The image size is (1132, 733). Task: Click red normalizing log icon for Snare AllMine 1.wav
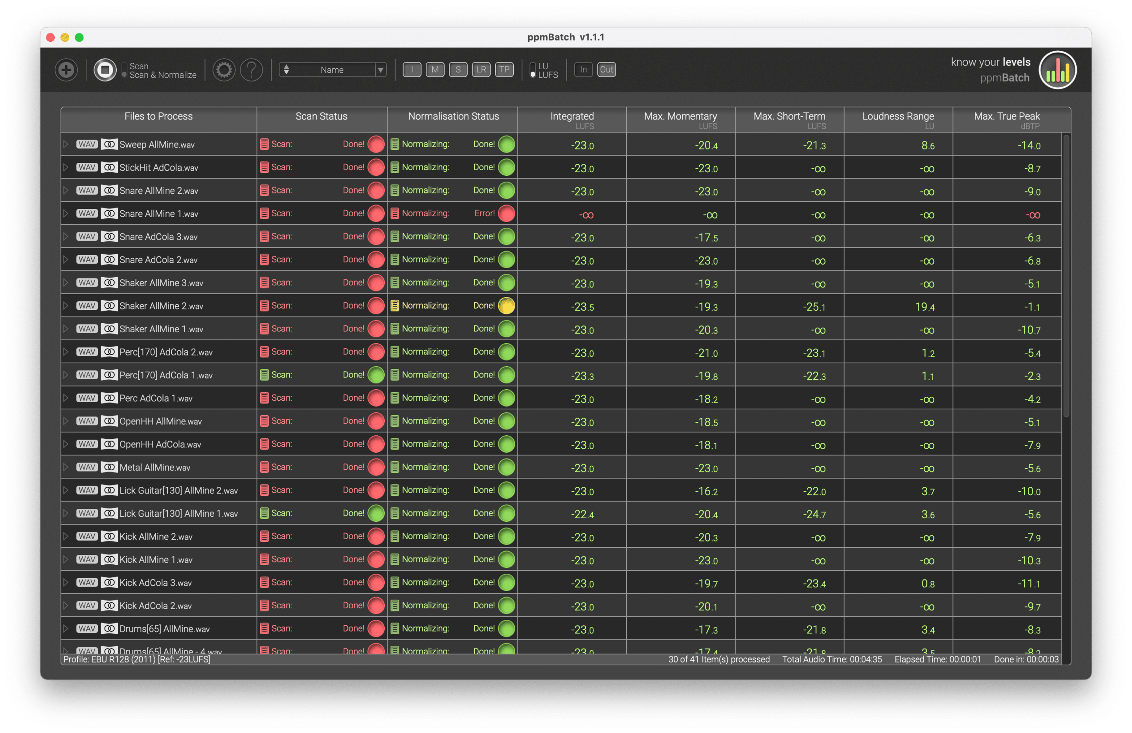coord(395,213)
